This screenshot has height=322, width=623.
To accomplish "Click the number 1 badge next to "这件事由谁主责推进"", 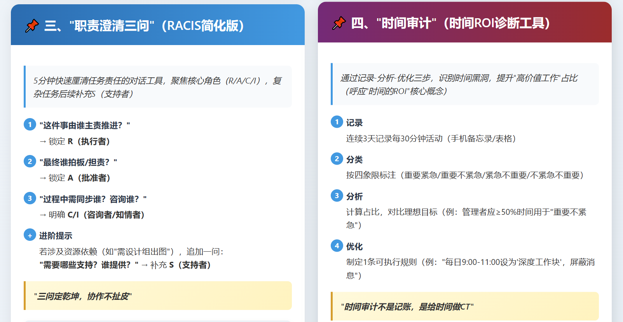I will [x=30, y=125].
